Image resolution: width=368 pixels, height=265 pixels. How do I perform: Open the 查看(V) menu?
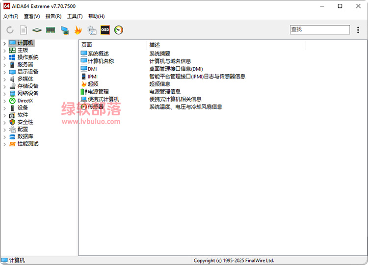click(x=32, y=16)
